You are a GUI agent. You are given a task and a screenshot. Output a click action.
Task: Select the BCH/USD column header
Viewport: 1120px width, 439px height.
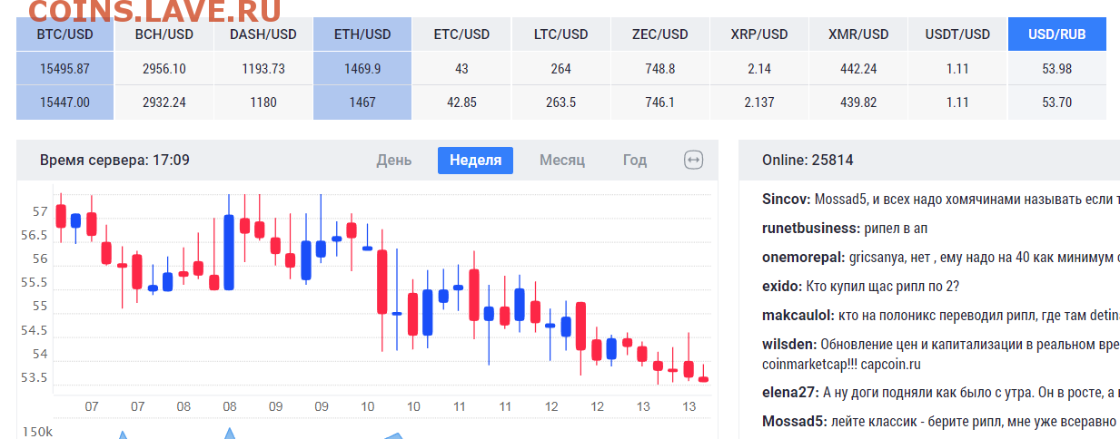point(164,34)
